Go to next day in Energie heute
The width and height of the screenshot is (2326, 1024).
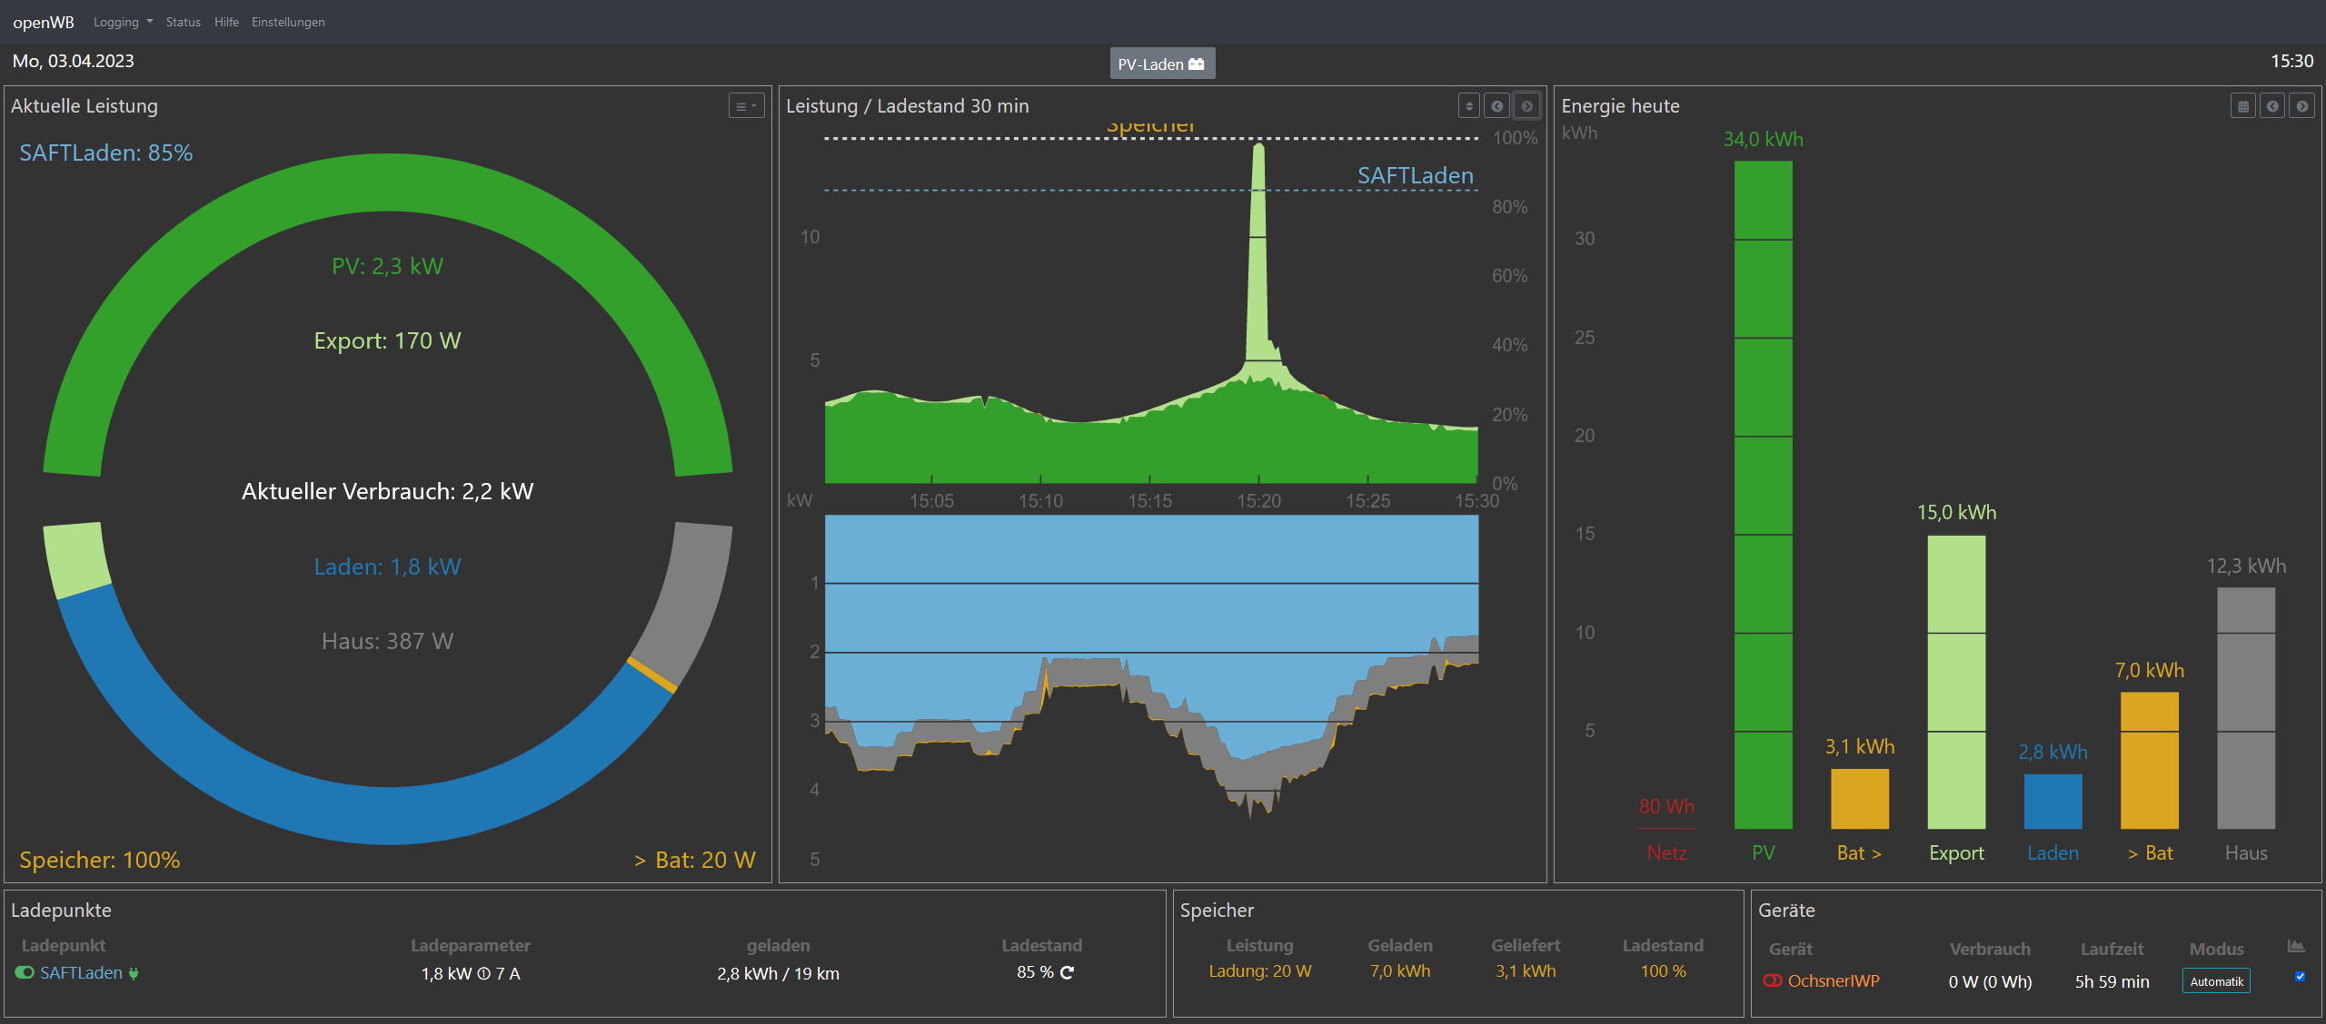[2302, 106]
